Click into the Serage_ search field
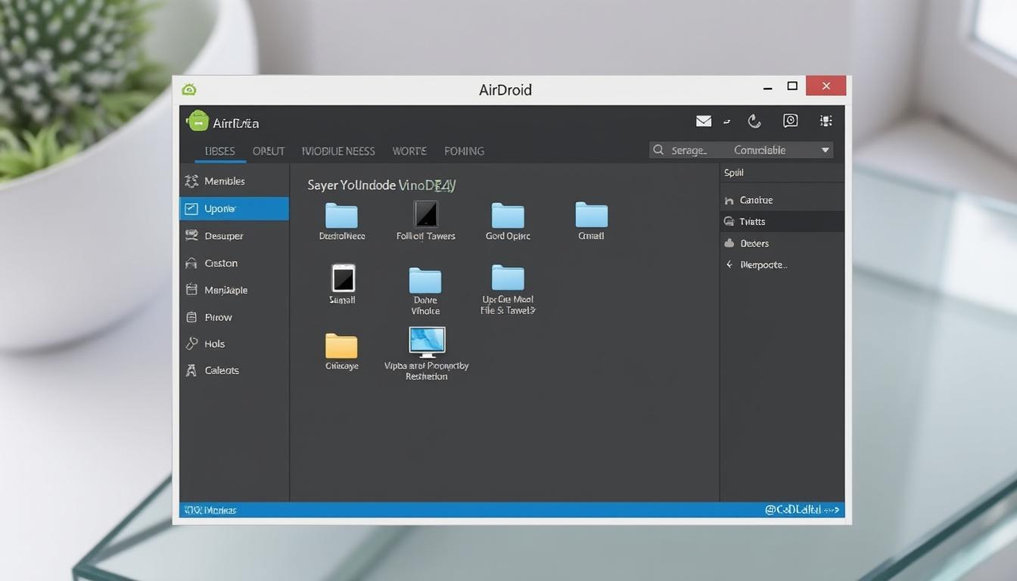Image resolution: width=1017 pixels, height=581 pixels. click(x=688, y=151)
